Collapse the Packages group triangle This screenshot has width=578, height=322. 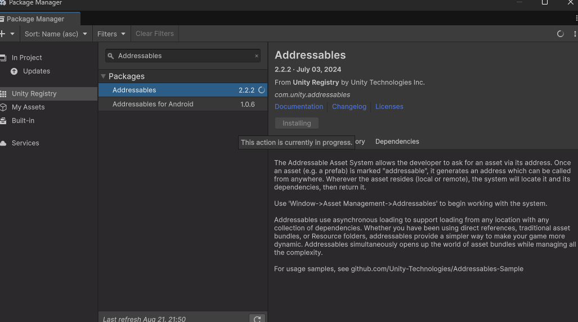[x=103, y=76]
